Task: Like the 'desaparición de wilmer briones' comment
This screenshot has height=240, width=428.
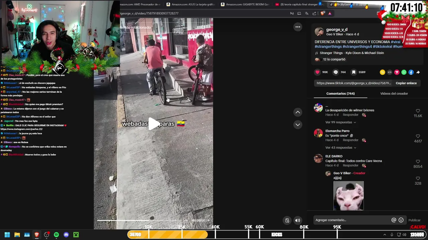Action: [418, 111]
